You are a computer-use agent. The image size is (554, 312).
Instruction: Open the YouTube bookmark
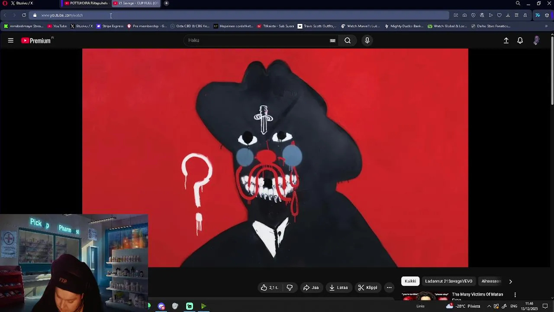pos(57,26)
